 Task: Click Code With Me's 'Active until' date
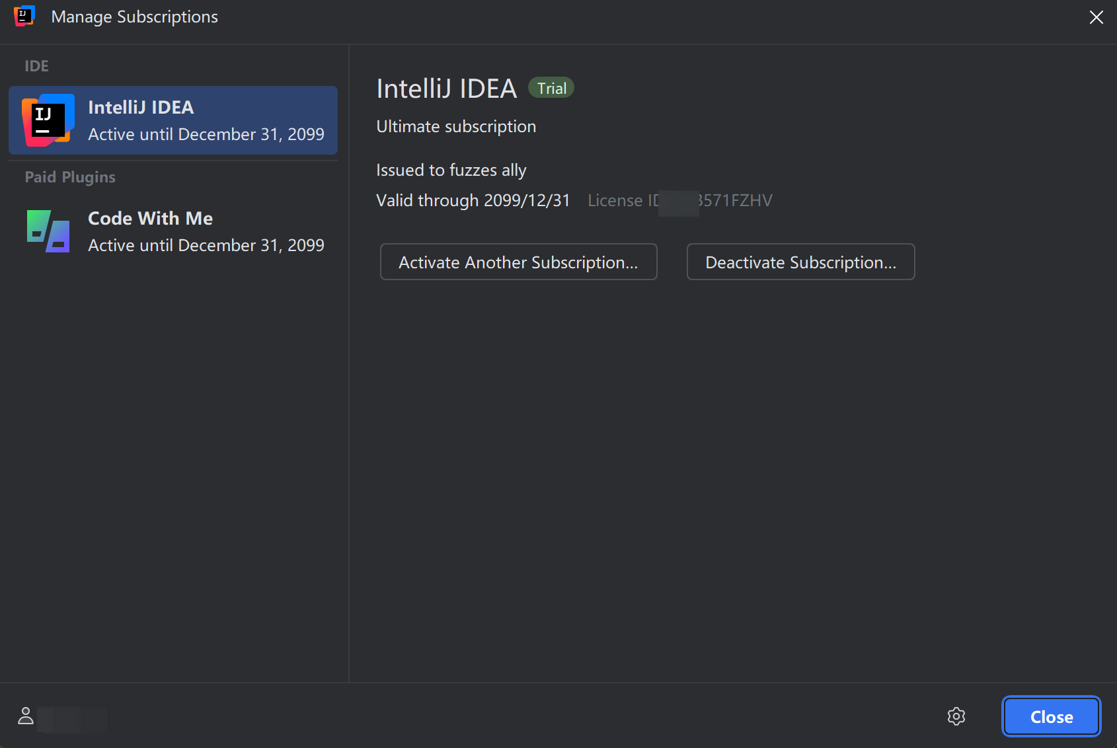click(206, 246)
